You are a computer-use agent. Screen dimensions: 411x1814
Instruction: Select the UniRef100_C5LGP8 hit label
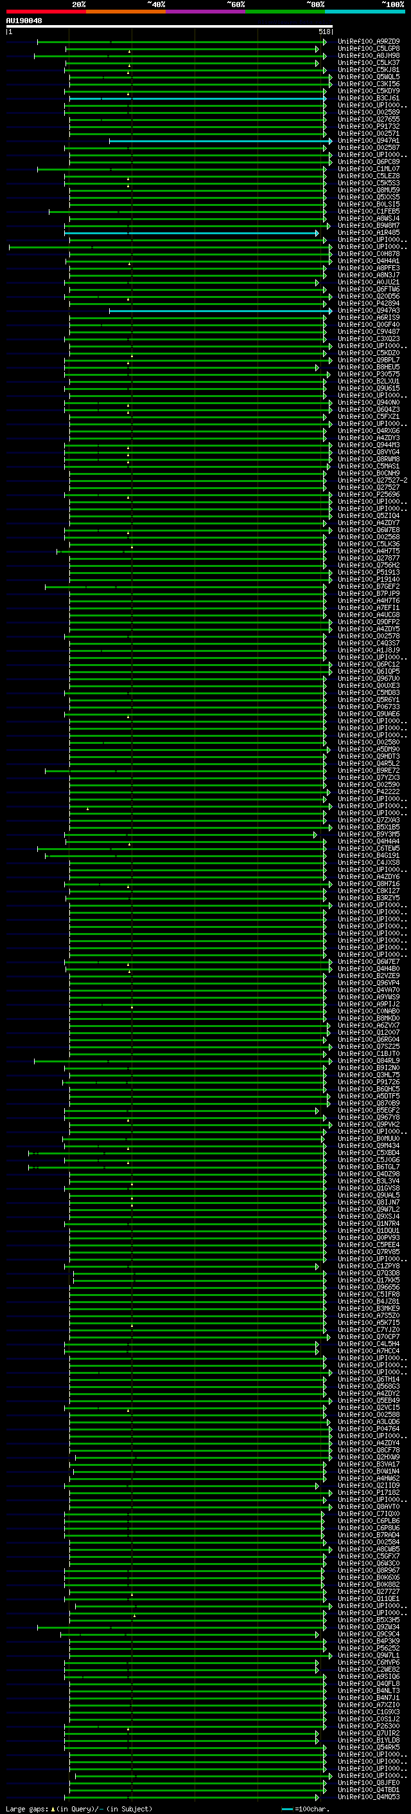point(369,49)
